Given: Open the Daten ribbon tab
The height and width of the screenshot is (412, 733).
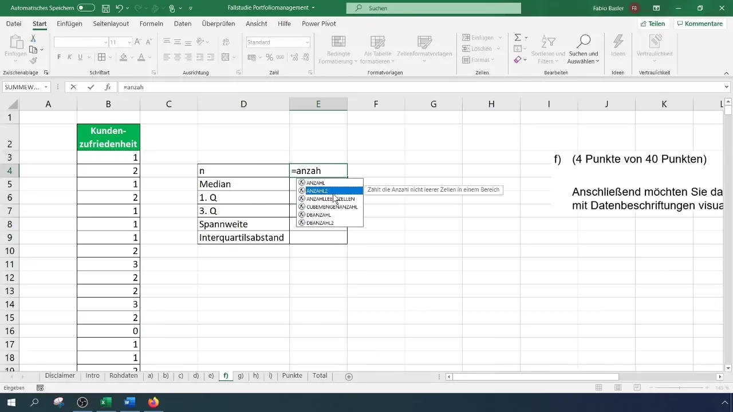Looking at the screenshot, I should 183,24.
